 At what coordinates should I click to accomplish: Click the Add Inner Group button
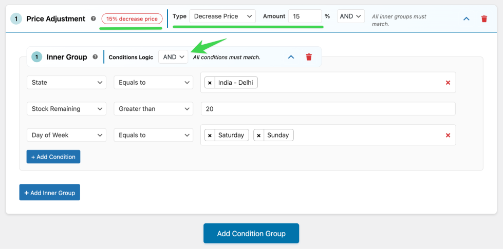pyautogui.click(x=50, y=193)
